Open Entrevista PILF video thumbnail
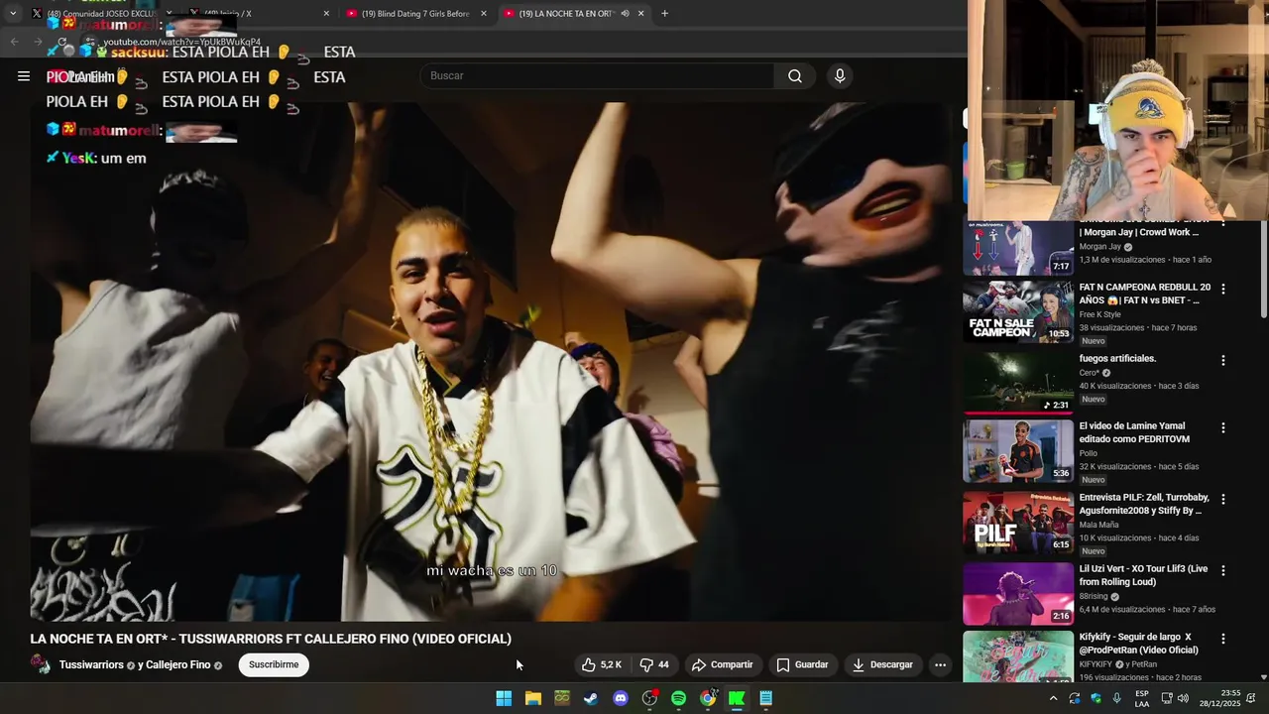1269x714 pixels. pyautogui.click(x=1018, y=522)
